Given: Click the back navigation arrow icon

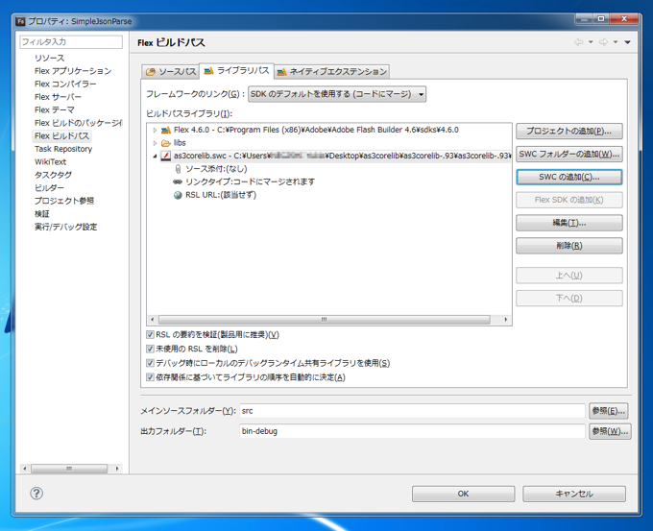Looking at the screenshot, I should point(578,42).
